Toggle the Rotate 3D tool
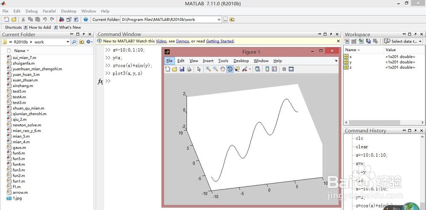 tap(230, 69)
